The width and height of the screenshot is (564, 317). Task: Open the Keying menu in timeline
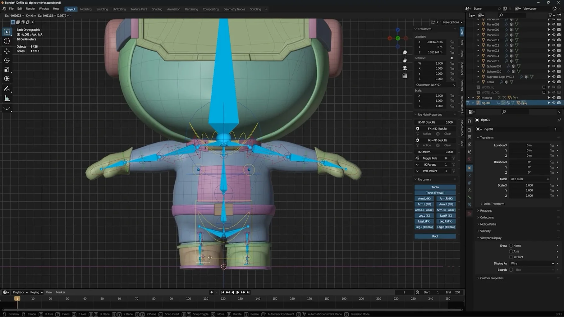click(x=36, y=292)
